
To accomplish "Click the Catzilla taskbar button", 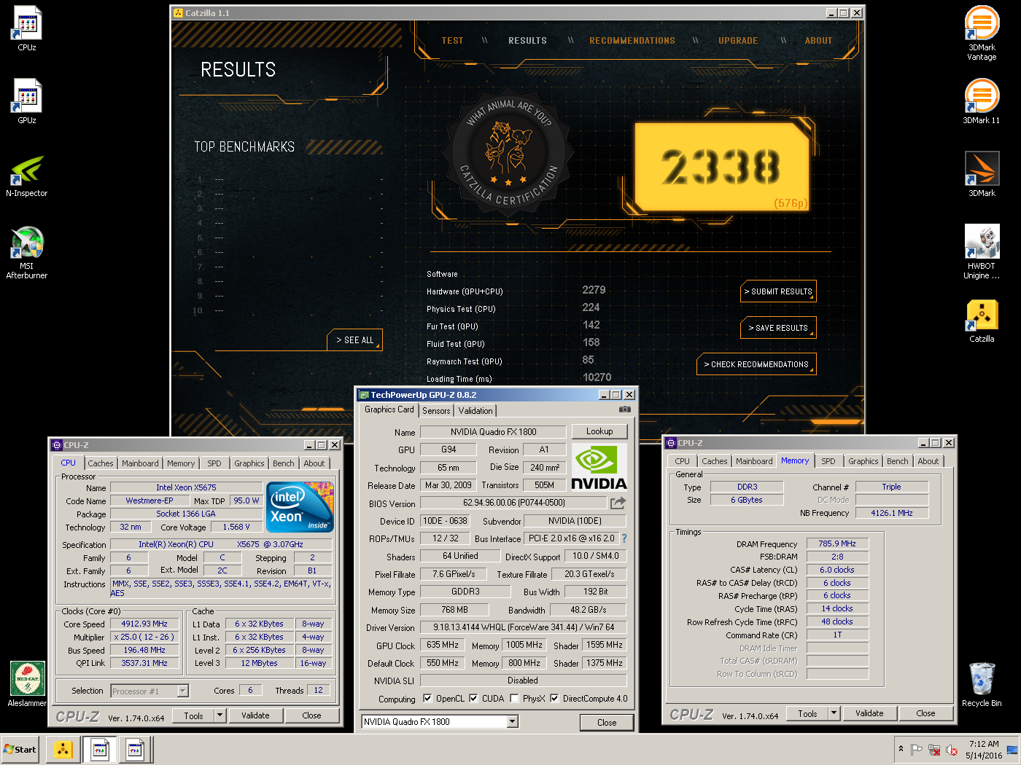I will (x=63, y=749).
